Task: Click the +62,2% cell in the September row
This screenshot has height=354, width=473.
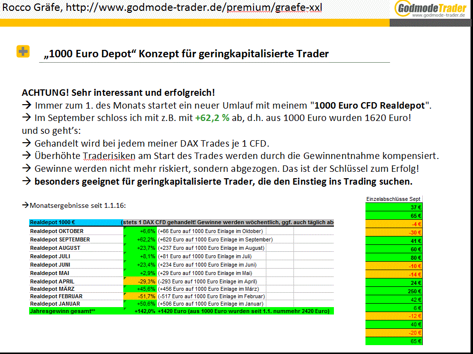Action: click(x=140, y=239)
